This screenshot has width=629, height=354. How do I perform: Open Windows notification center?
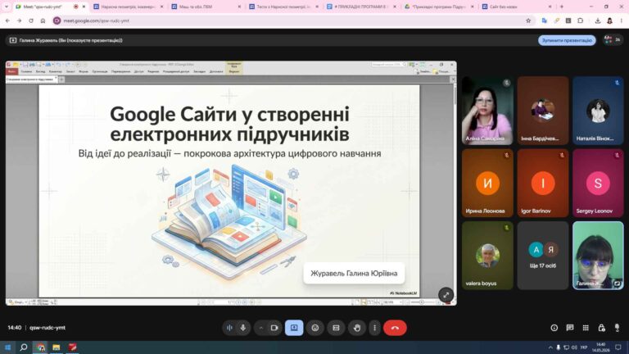tap(618, 347)
